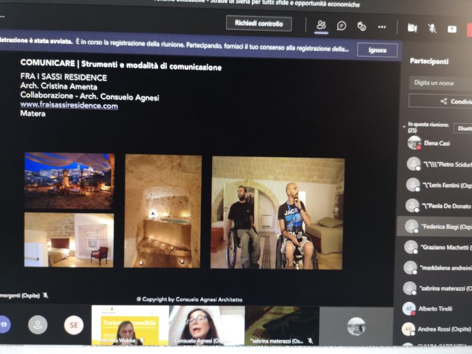
Task: Dismiss the recording notice with Ignora
Action: pyautogui.click(x=377, y=50)
